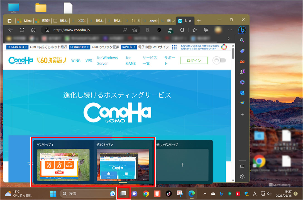Open the clock and date 19:27
The height and width of the screenshot is (200, 303).
tap(283, 194)
